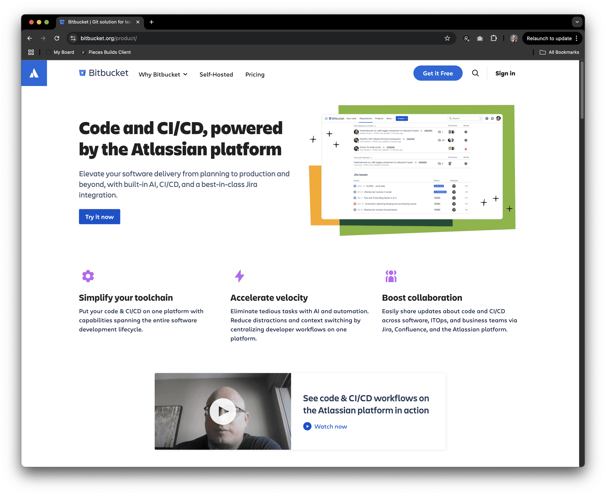Open the Why Bitbucket dropdown

(x=163, y=74)
